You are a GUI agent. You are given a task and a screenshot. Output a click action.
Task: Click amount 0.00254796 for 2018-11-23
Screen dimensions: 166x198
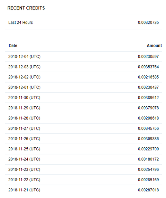[148, 170]
